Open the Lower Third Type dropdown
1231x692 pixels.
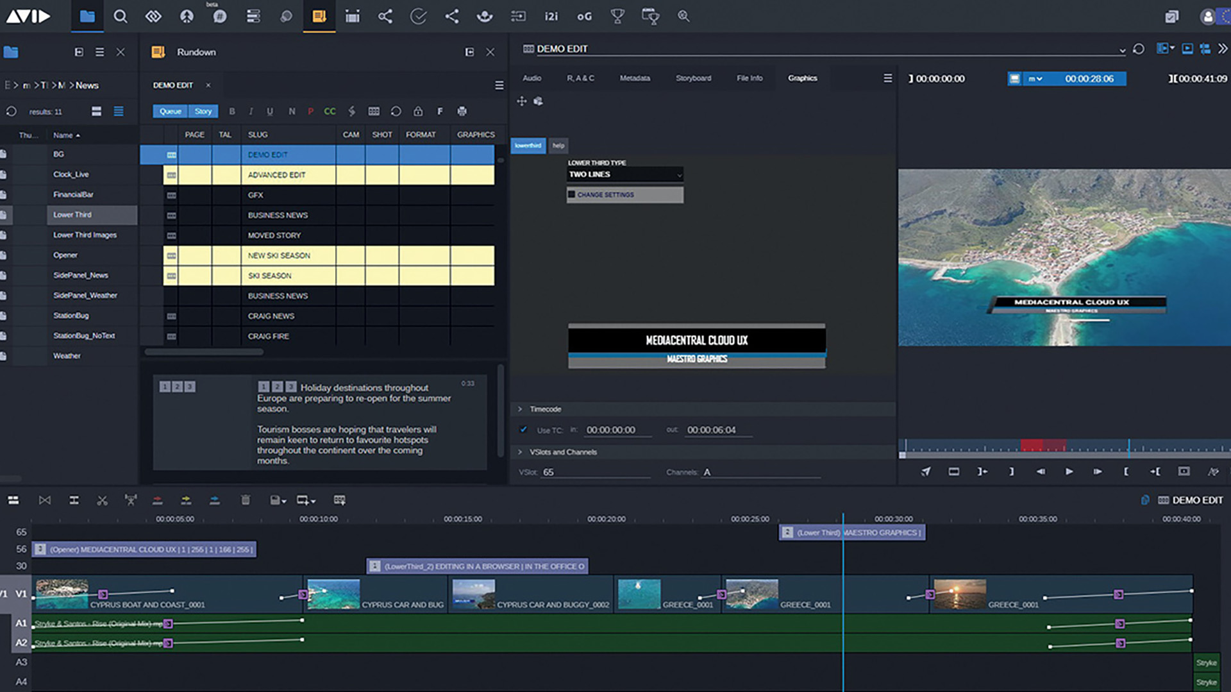pos(625,174)
